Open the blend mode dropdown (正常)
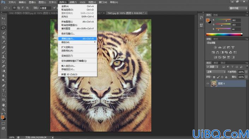249x139 pixels. click(x=216, y=72)
